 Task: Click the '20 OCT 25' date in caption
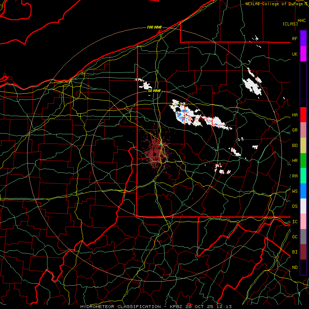point(200,307)
